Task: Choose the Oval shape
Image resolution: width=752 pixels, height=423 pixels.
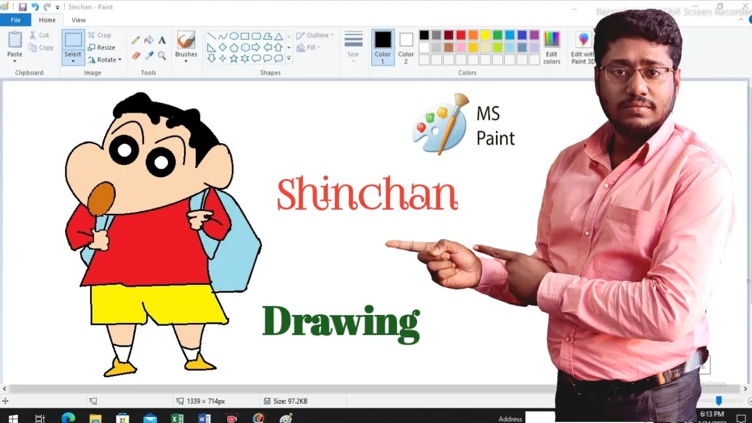Action: tap(234, 36)
